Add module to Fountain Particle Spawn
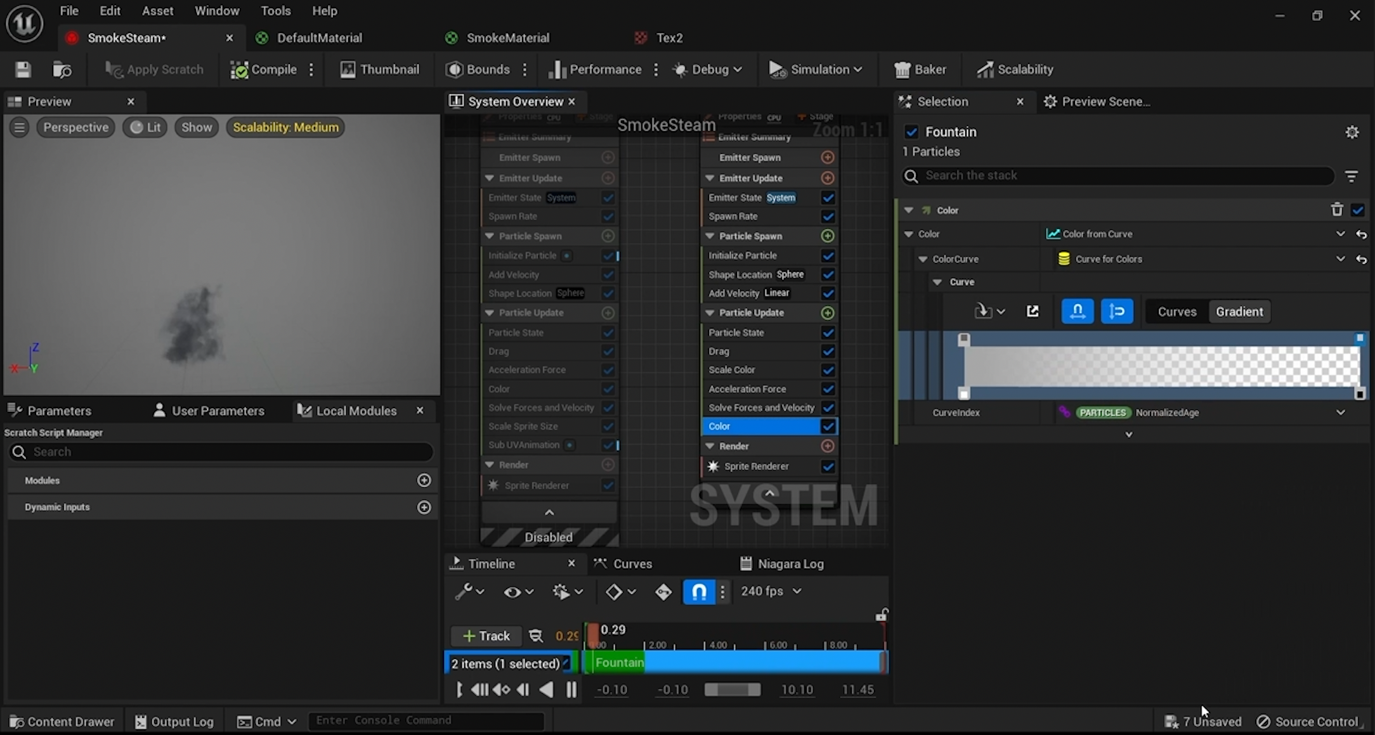 pos(828,236)
